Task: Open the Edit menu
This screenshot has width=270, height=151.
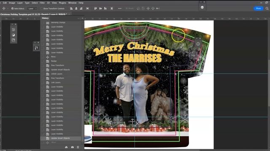Action: click(5, 3)
